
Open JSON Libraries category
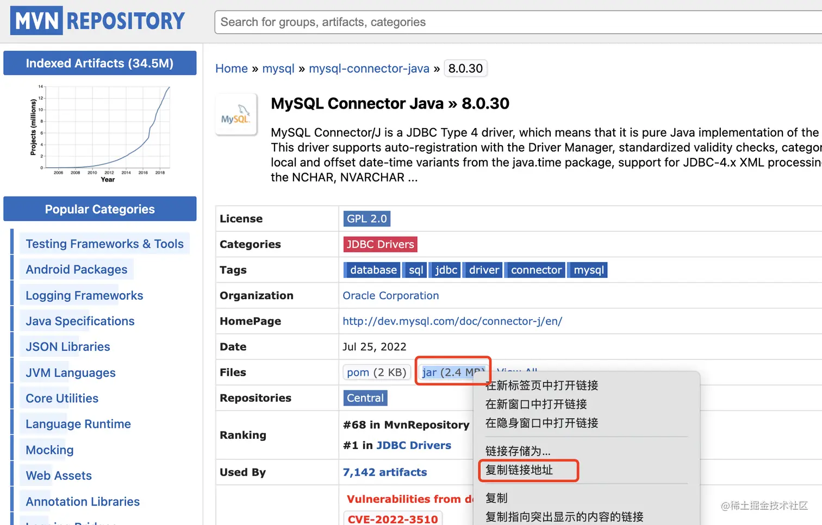(68, 346)
